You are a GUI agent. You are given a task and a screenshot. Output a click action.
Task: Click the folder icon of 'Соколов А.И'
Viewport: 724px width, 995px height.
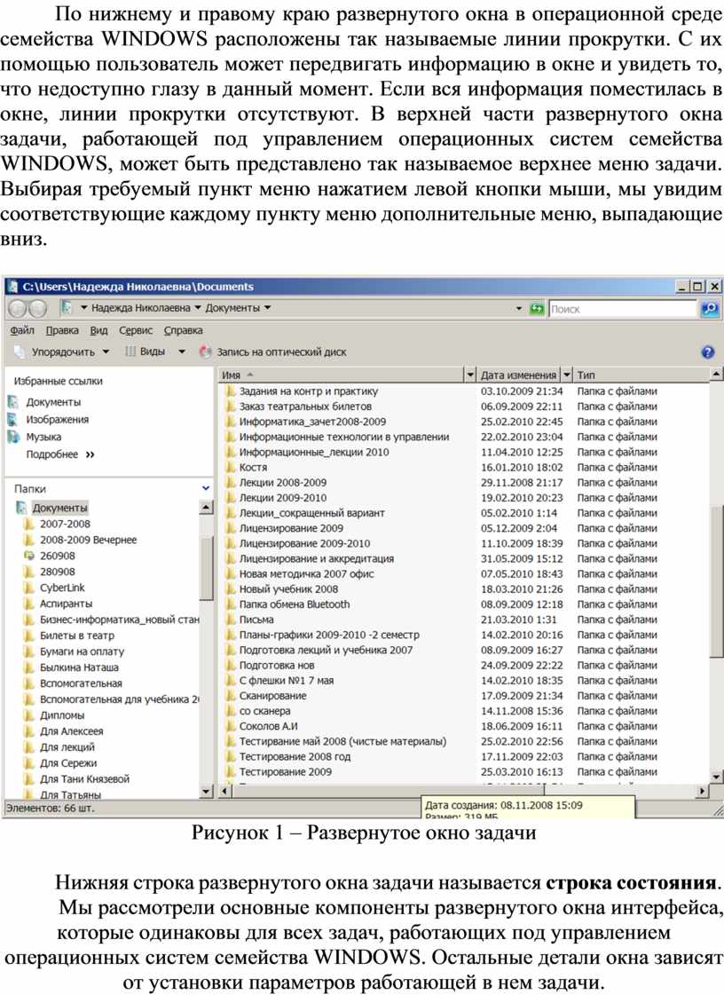231,726
